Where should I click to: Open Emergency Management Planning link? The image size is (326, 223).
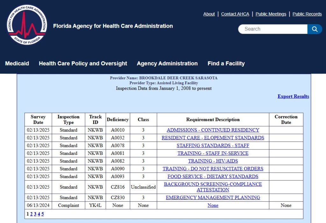213,198
